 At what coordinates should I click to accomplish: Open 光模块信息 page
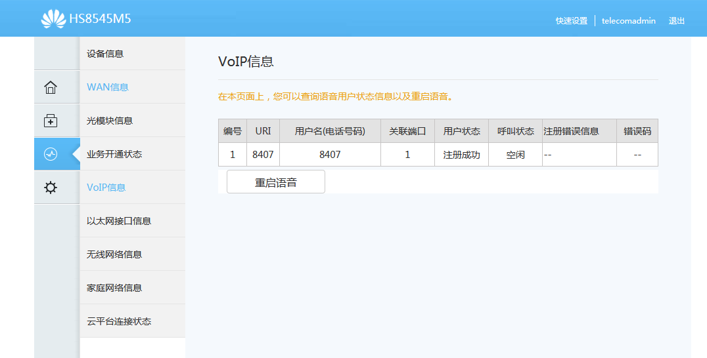point(110,121)
